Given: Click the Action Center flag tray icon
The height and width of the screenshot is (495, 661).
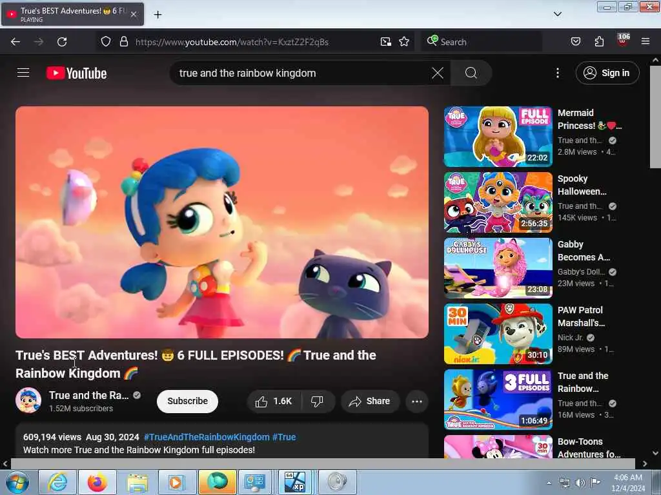Looking at the screenshot, I should [595, 482].
